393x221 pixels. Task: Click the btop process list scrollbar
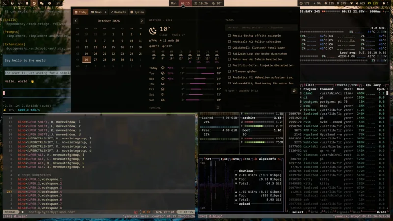click(x=387, y=93)
